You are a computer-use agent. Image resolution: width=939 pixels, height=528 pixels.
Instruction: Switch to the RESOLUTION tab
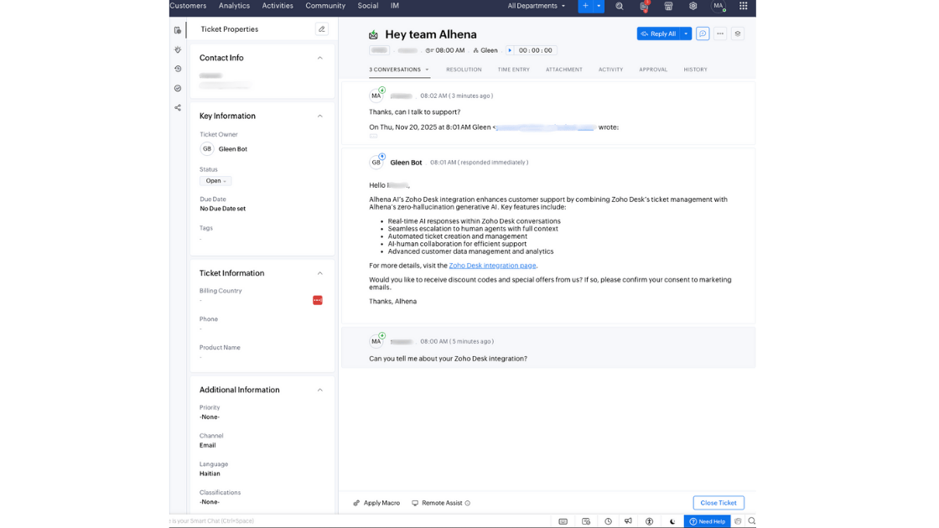coord(464,70)
